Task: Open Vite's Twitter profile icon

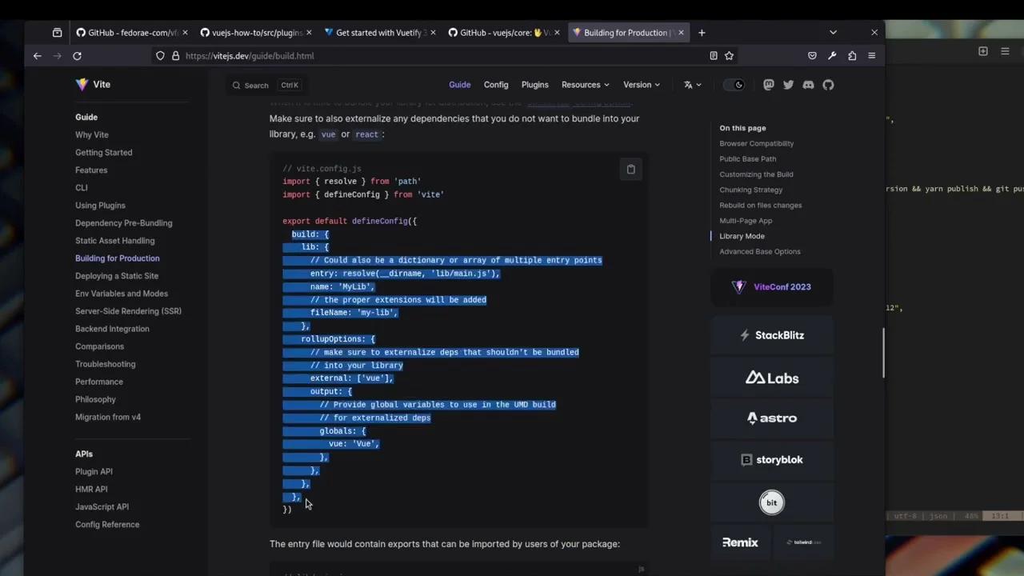Action: pos(788,84)
